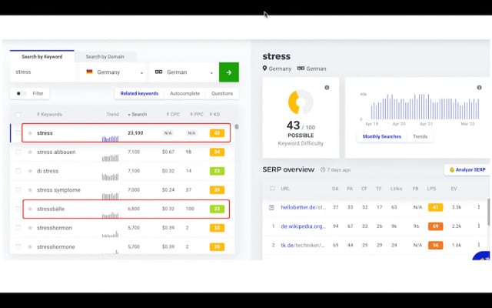492x308 pixels.
Task: Check the box for 'di stress' row
Action: 18,171
